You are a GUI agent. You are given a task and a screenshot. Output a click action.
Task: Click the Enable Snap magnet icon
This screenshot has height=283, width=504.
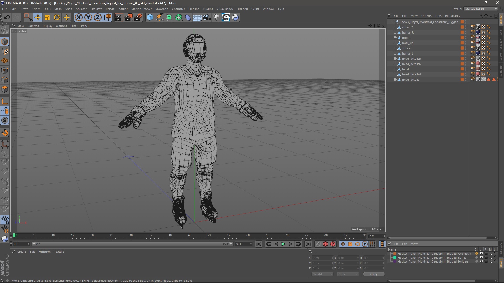pos(5,133)
